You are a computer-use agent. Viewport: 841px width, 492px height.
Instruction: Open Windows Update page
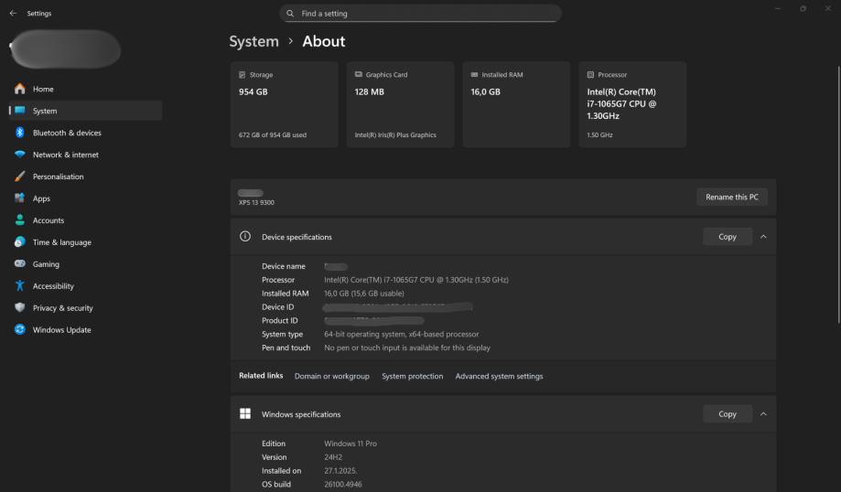tap(61, 330)
